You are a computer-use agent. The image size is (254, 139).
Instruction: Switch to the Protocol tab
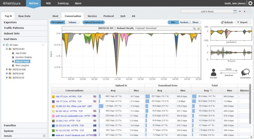click(108, 16)
